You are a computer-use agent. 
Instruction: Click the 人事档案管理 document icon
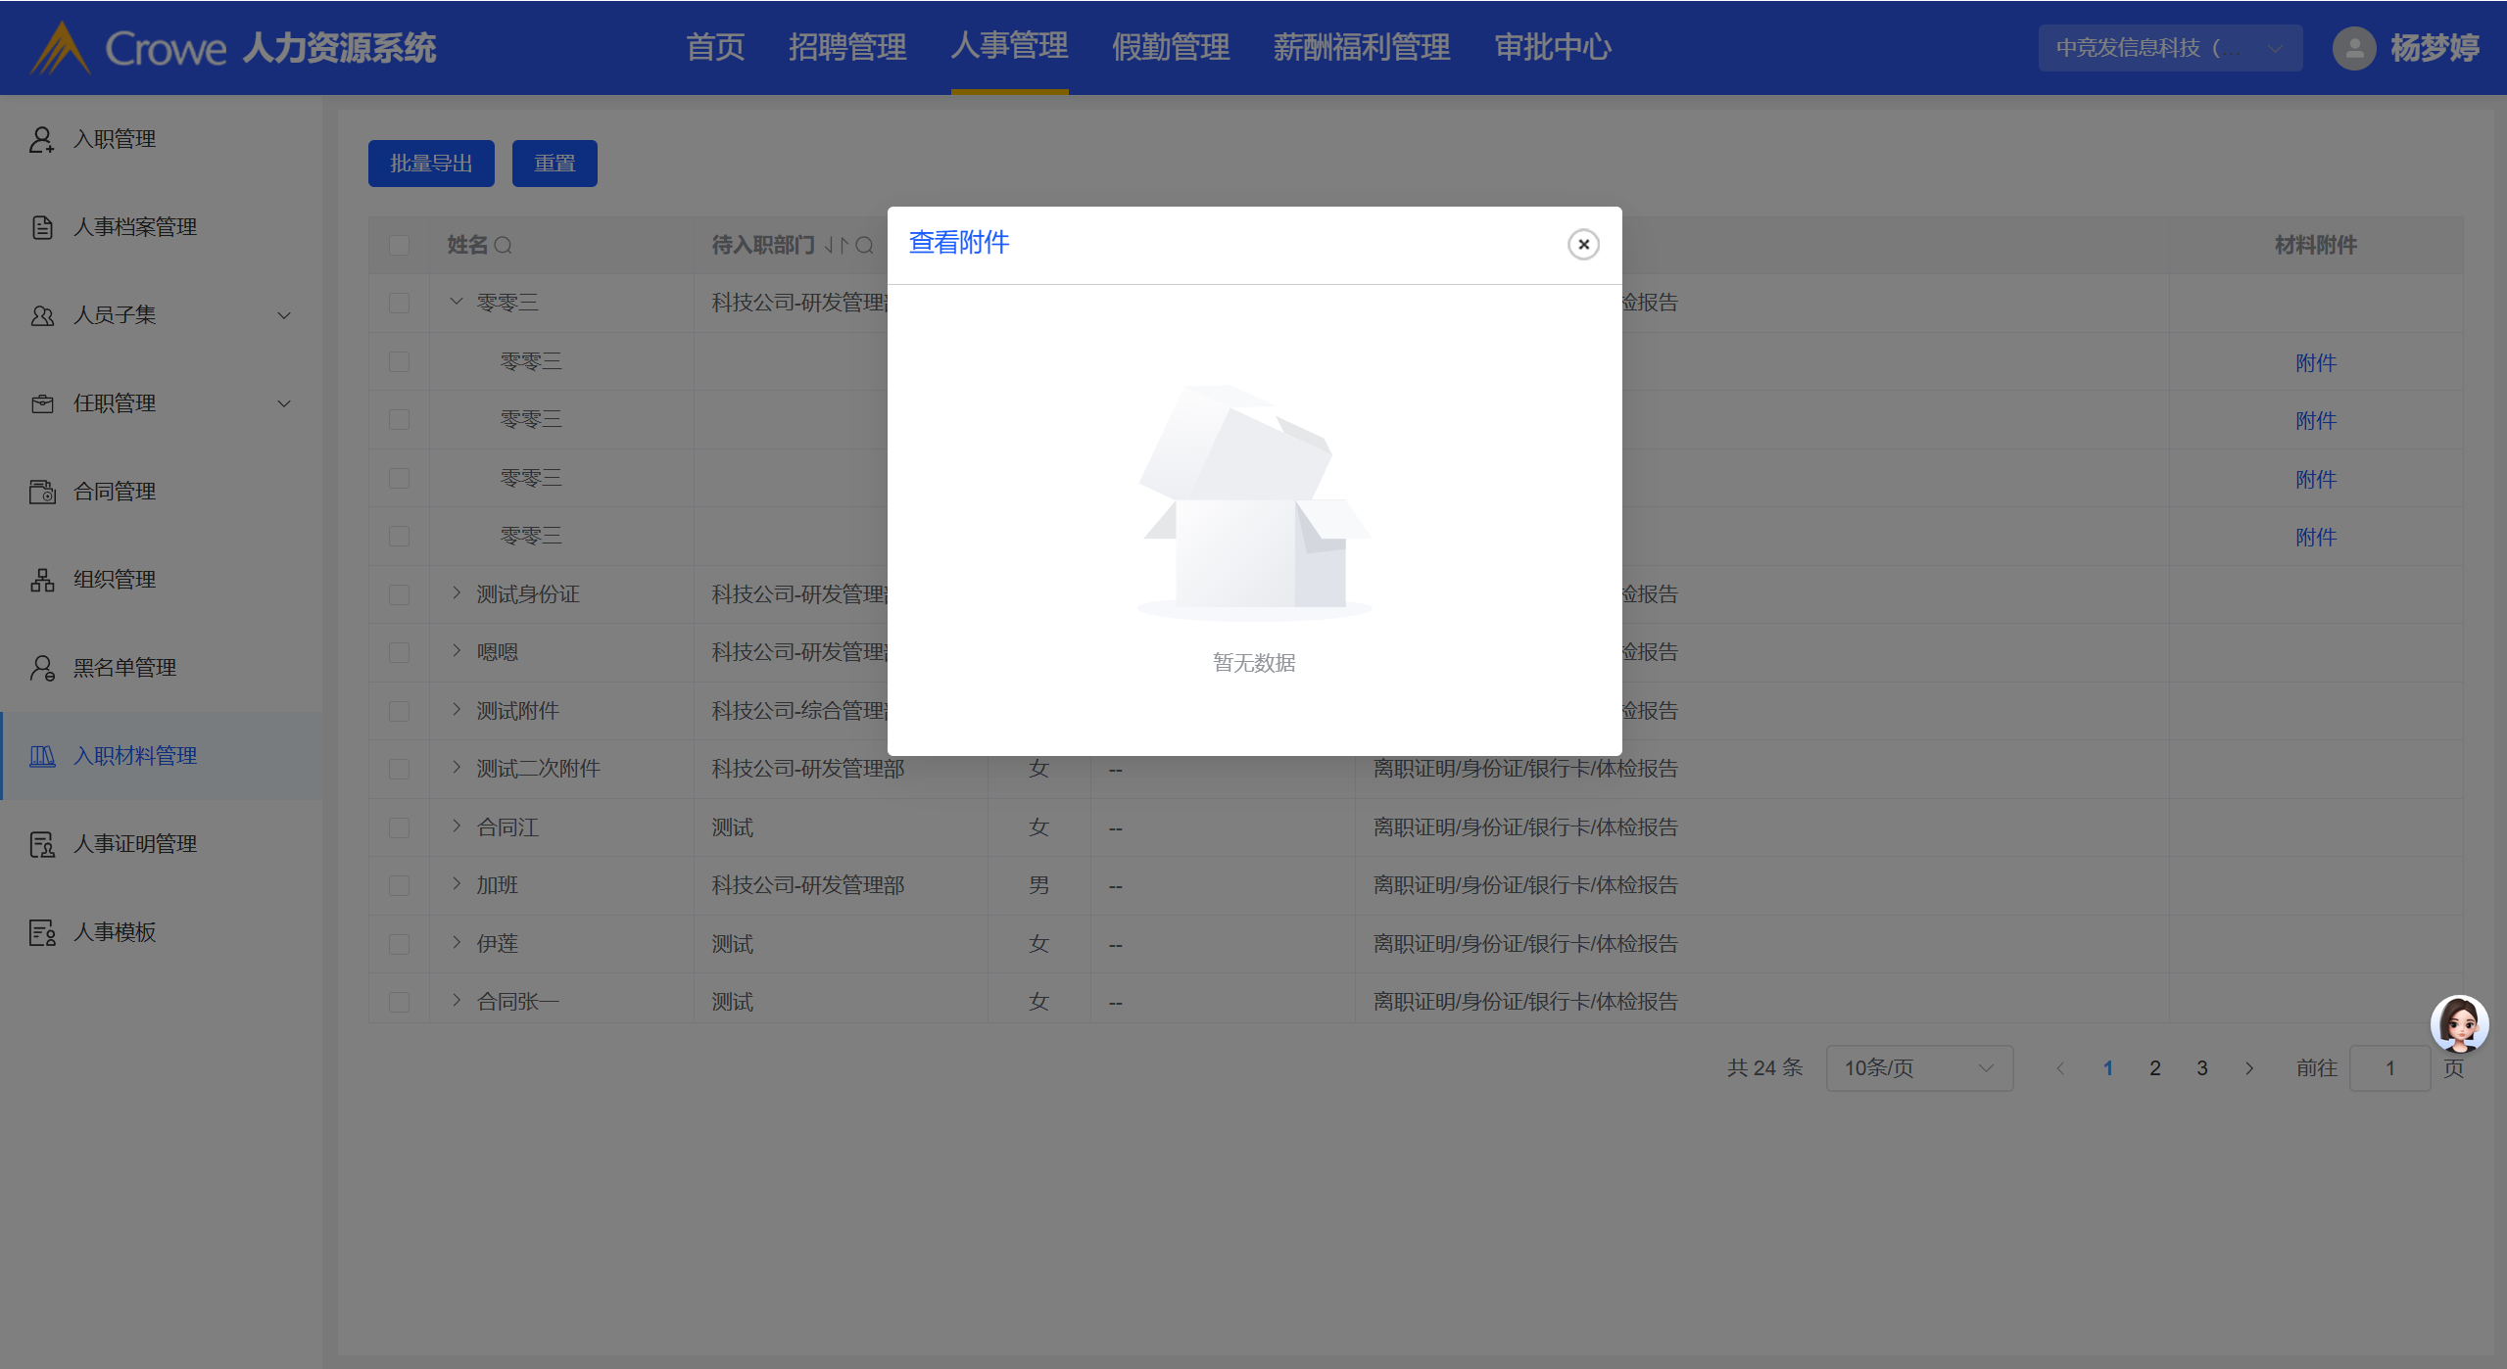point(41,227)
